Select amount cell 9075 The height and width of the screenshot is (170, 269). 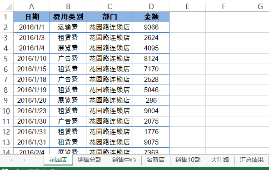pyautogui.click(x=151, y=142)
